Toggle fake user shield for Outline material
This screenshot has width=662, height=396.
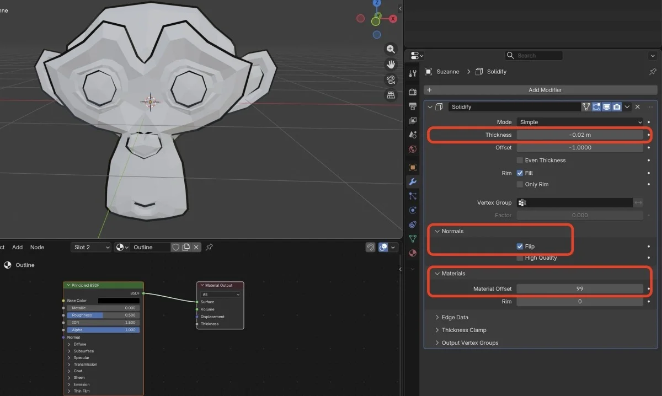coord(176,247)
